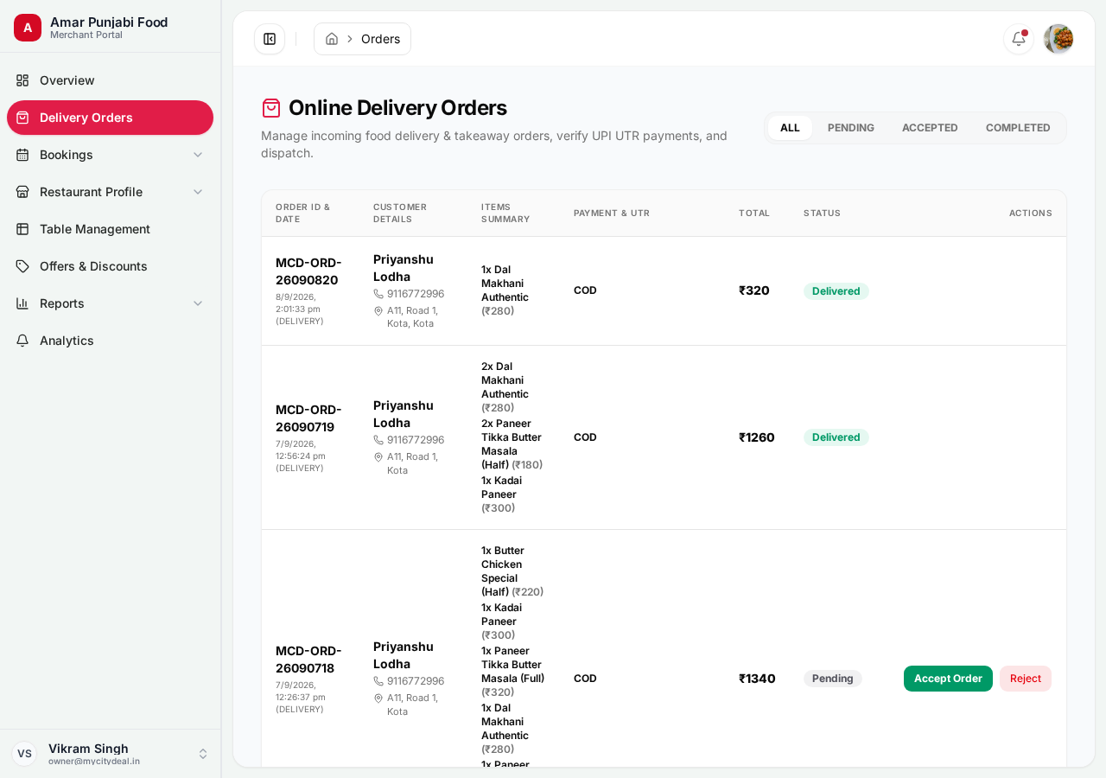
Task: Expand the Bookings submenu chevron
Action: point(198,155)
